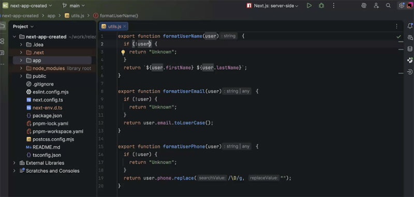Screen dimensions: 414x197
Task: Click the formatUserEmail function name in code
Action: (x=184, y=91)
